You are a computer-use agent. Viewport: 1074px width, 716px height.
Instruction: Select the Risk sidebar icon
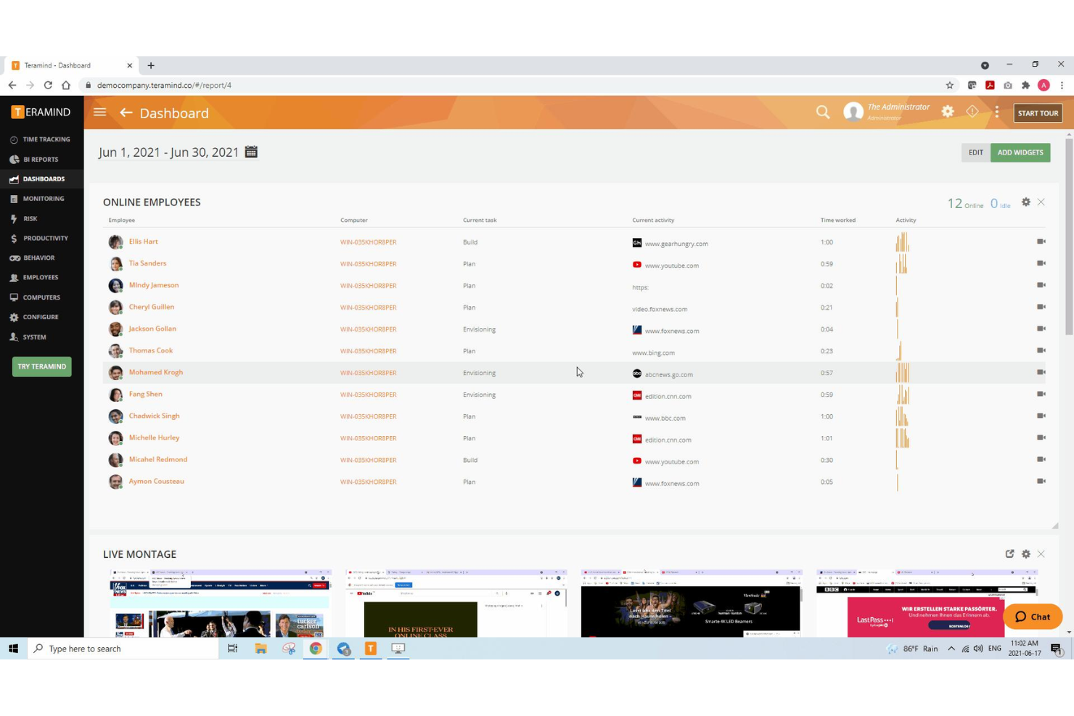pyautogui.click(x=29, y=218)
